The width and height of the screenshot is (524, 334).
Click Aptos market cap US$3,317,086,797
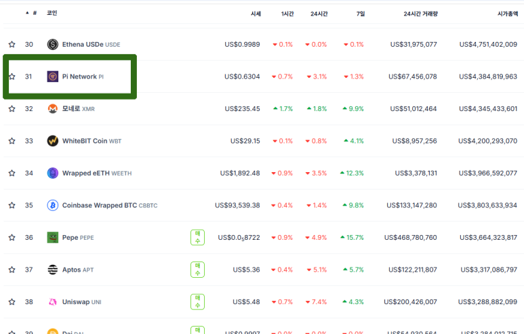(489, 270)
